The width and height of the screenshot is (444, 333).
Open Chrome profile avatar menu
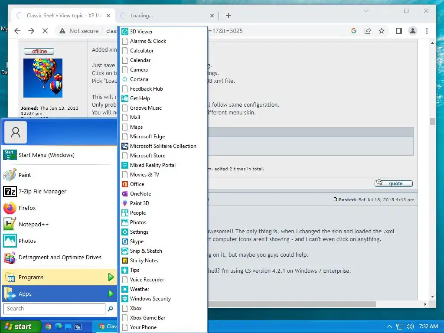(413, 31)
